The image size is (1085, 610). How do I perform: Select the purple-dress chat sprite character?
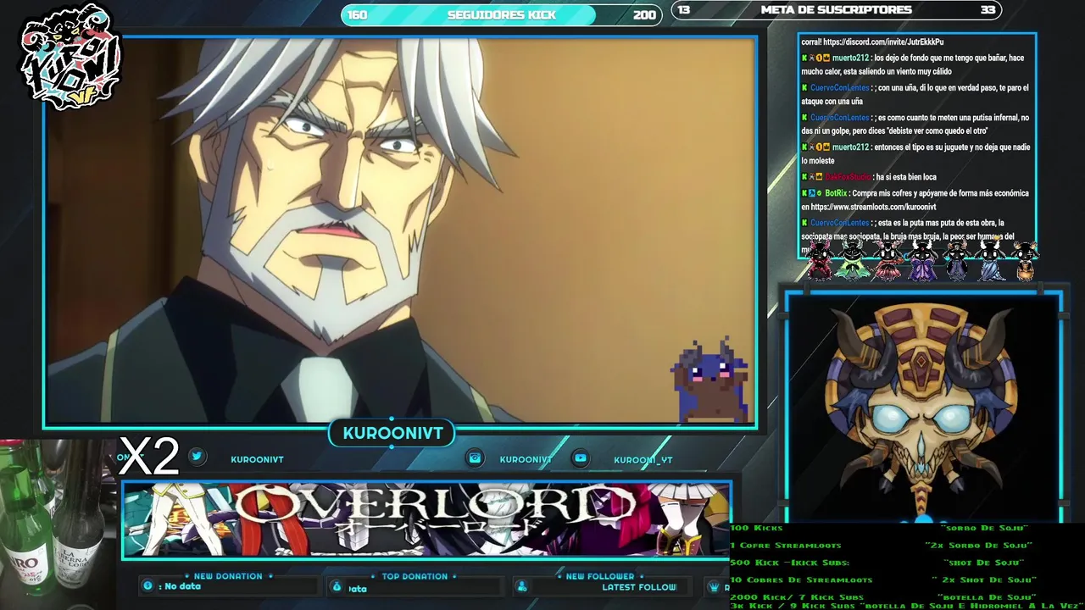(x=922, y=260)
